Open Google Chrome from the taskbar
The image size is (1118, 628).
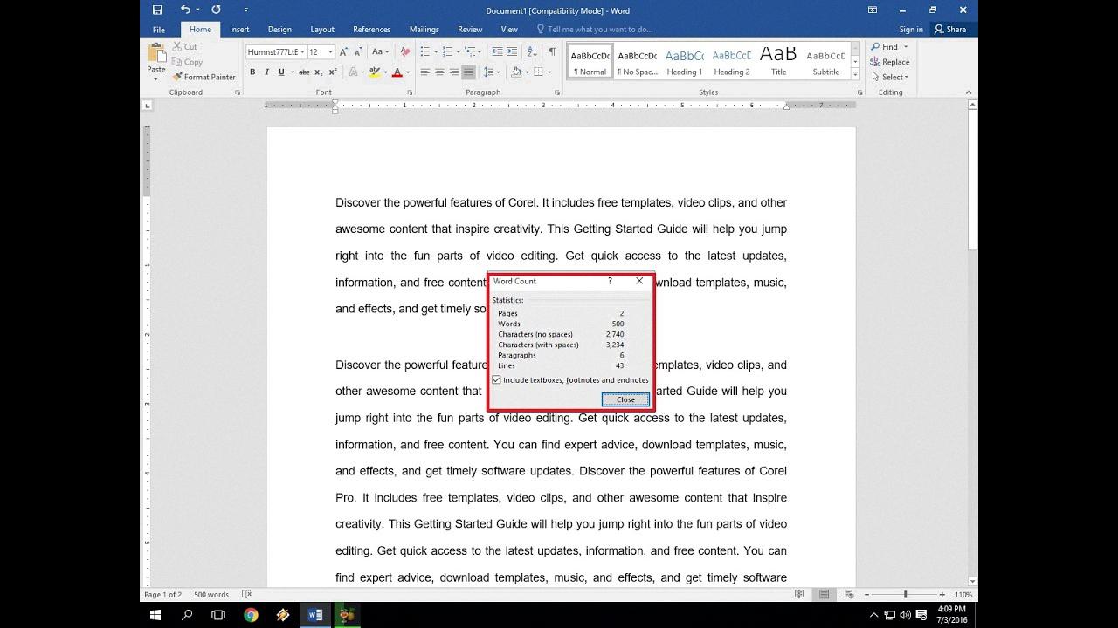coord(251,615)
